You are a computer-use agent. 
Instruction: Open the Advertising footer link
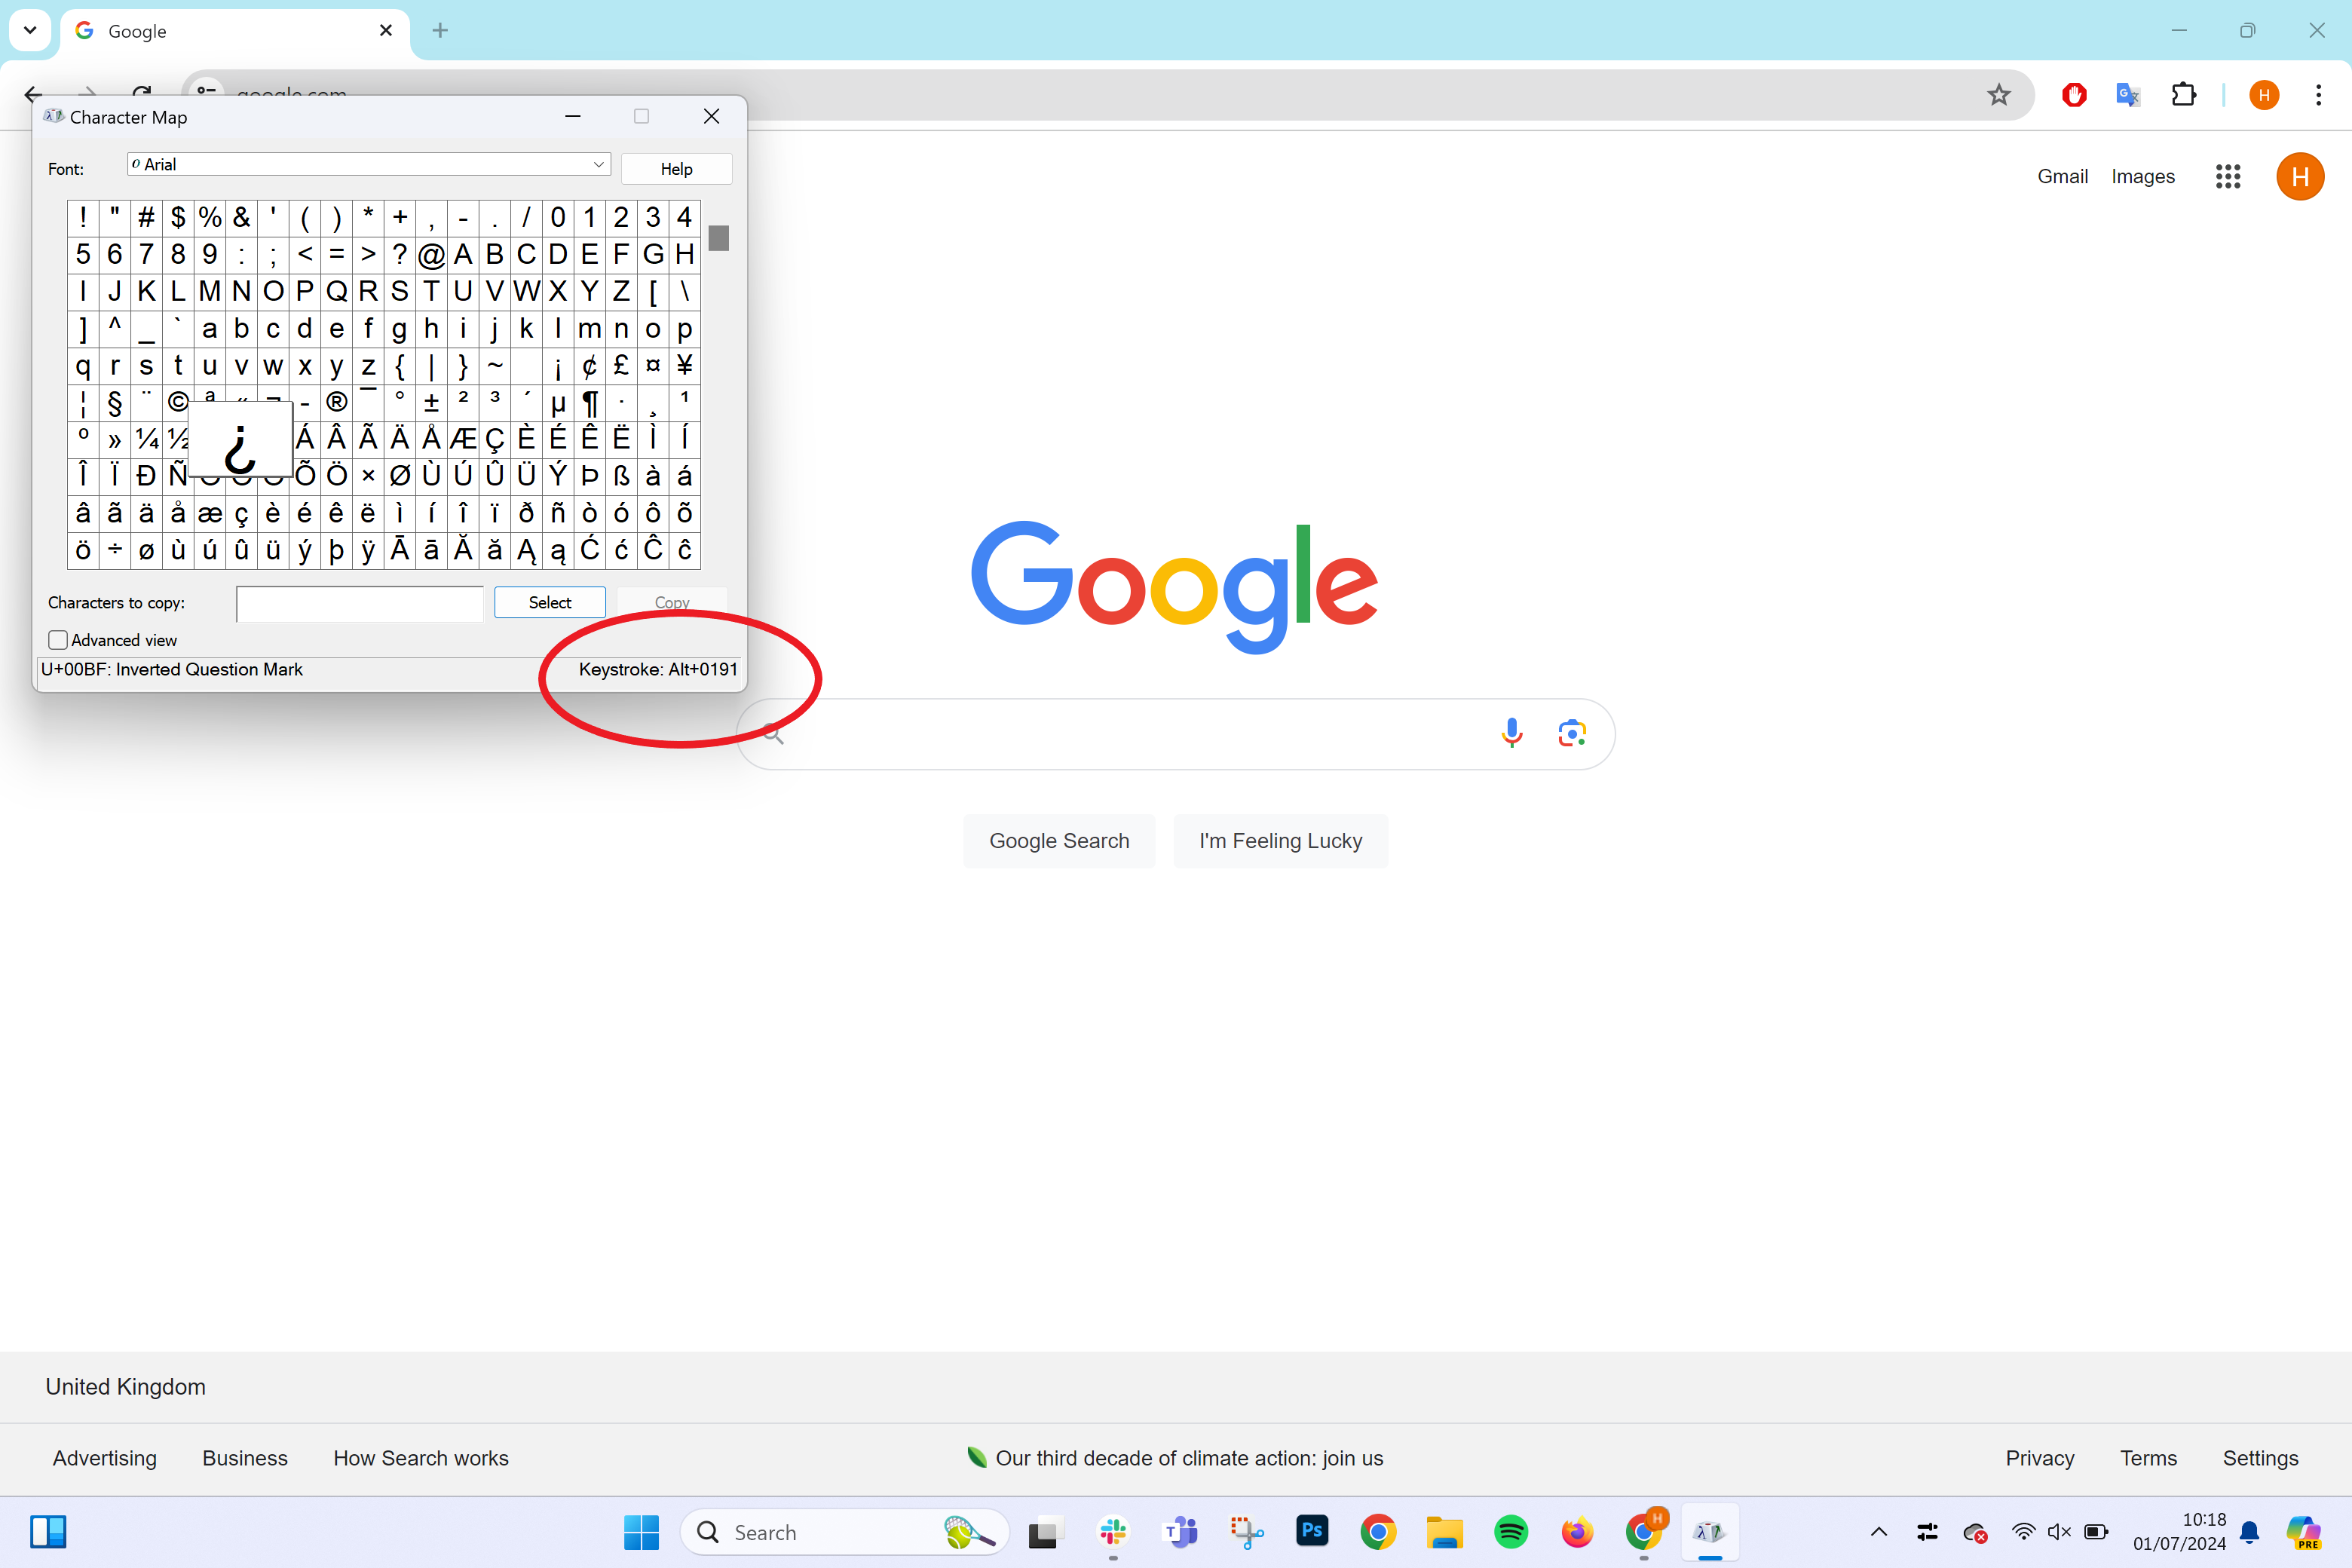coord(105,1458)
